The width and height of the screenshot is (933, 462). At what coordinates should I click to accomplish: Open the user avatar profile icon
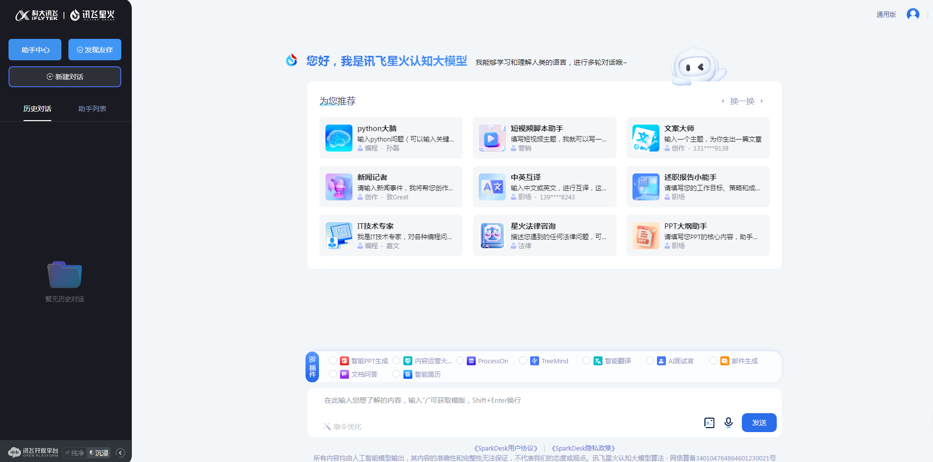(x=913, y=14)
